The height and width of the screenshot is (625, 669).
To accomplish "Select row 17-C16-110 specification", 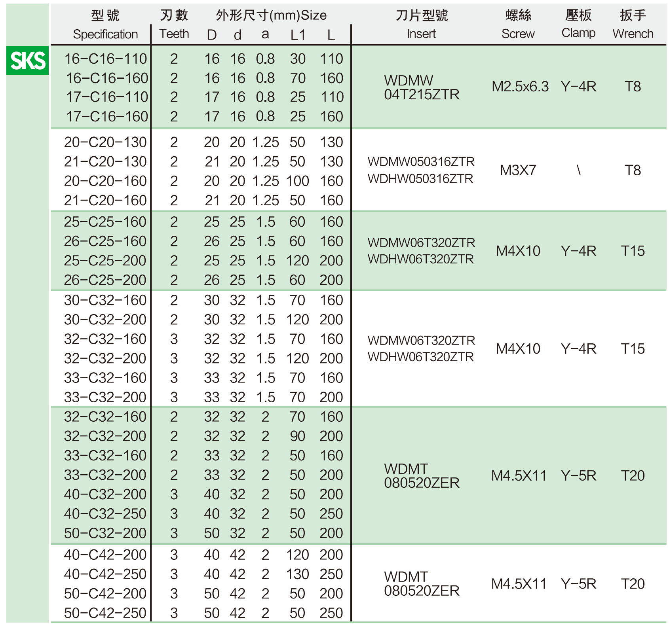I will [106, 97].
